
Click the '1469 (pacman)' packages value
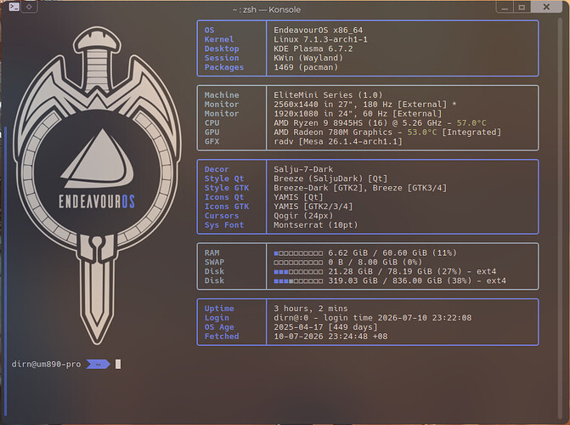[306, 67]
